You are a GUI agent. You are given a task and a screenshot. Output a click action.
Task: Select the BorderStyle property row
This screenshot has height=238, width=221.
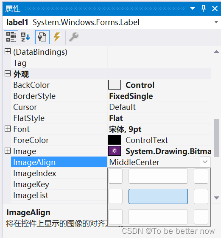tap(111, 96)
